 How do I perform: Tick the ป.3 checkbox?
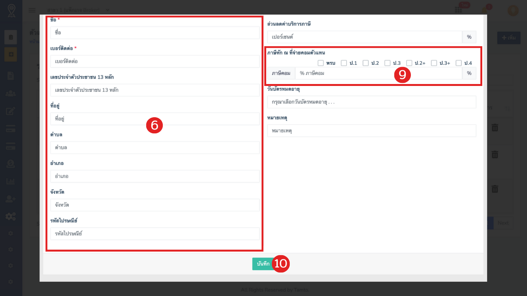pyautogui.click(x=387, y=63)
